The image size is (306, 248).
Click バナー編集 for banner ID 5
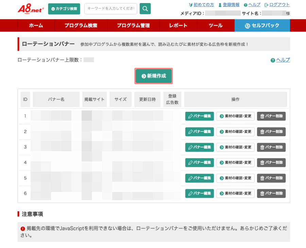click(x=200, y=178)
